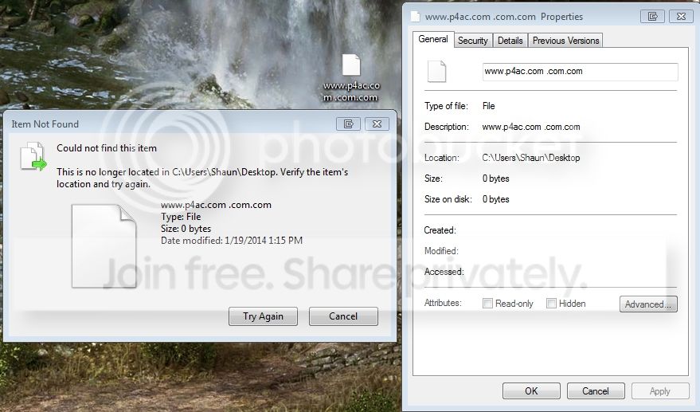Enable the Hidden attribute checkbox
This screenshot has height=412, width=700.
pos(551,304)
